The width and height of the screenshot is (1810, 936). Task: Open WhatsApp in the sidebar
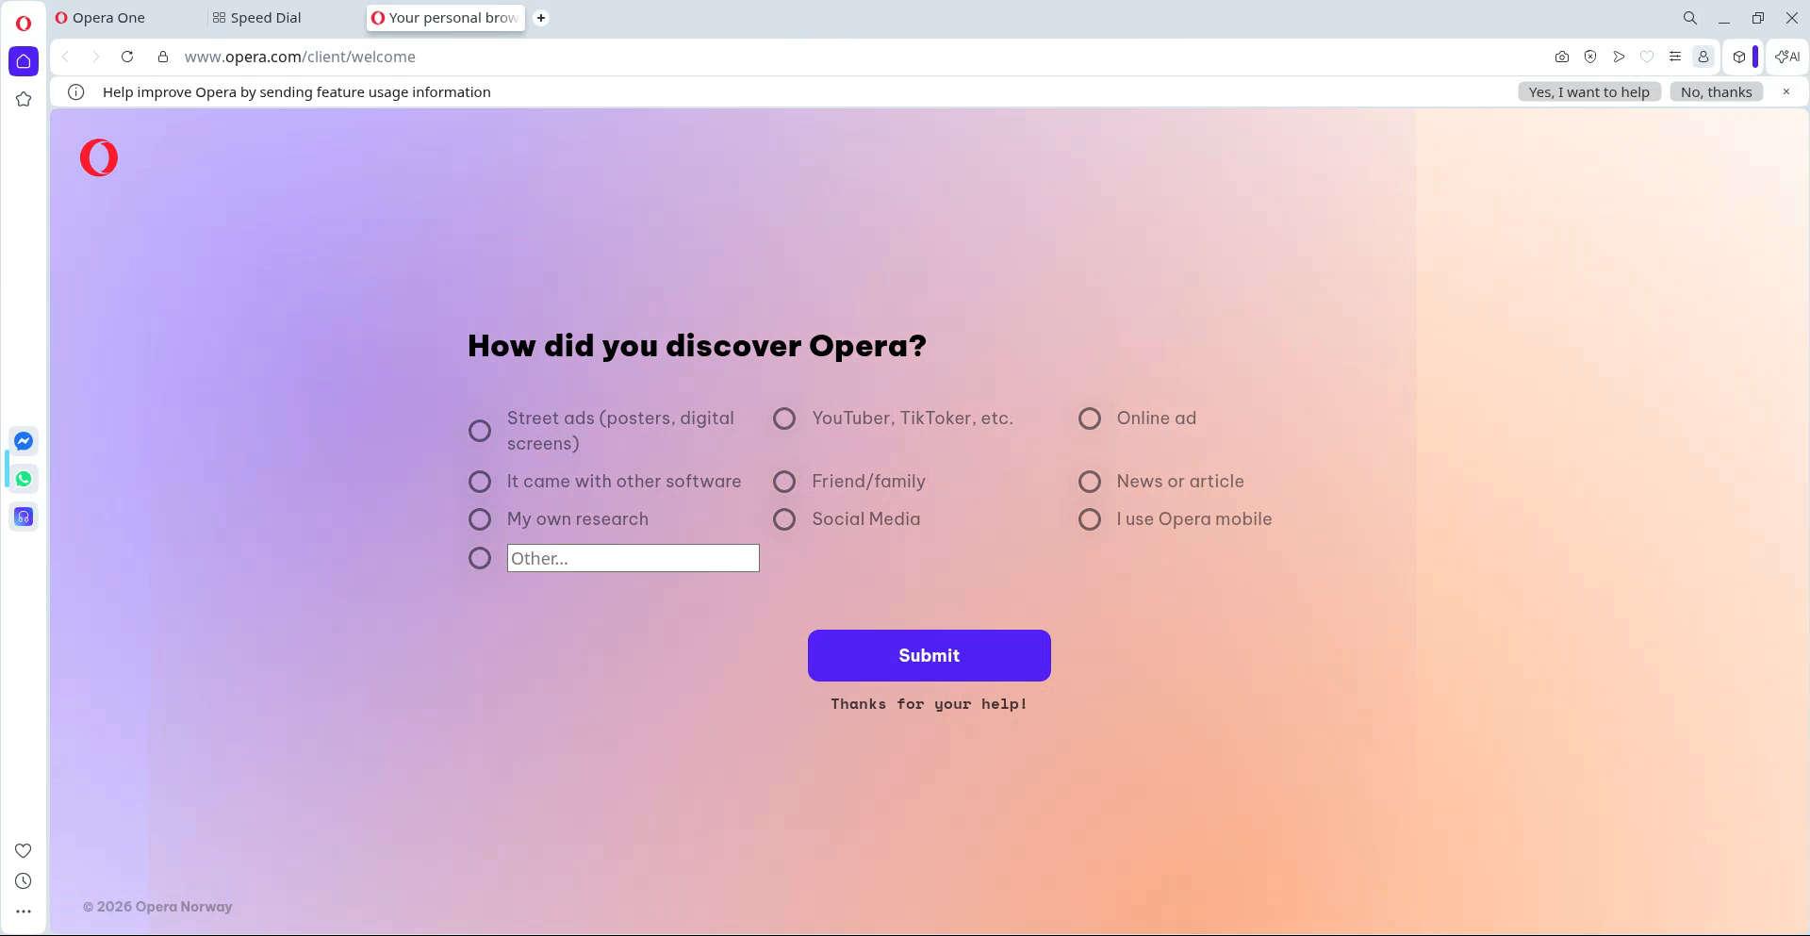tap(24, 479)
